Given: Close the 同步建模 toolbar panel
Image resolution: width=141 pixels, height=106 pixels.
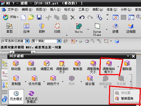Looking at the screenshot, I should point(133,56).
